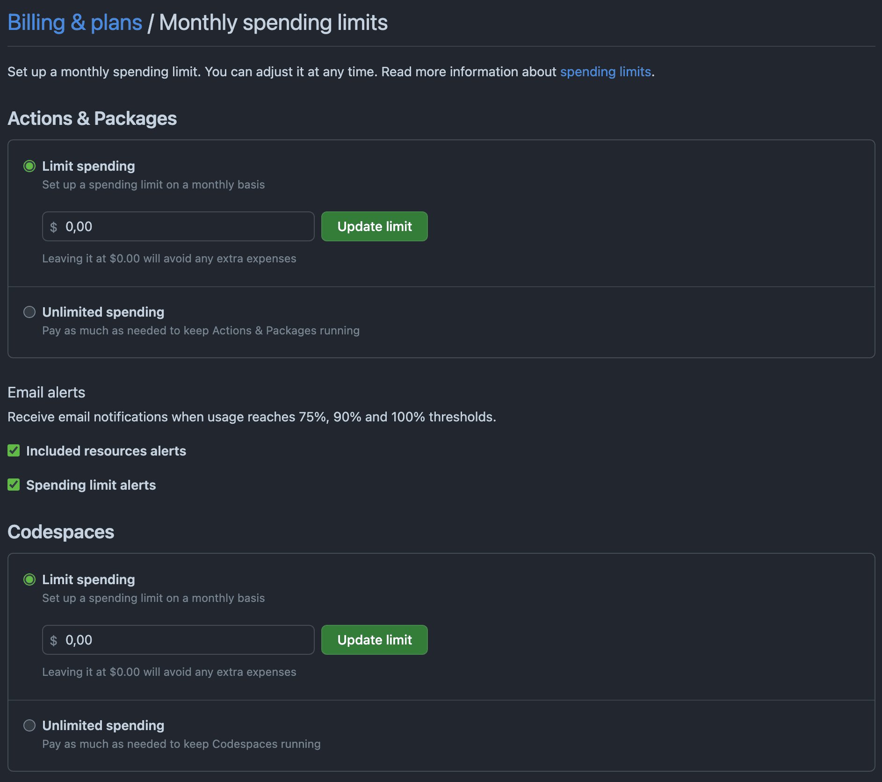
Task: Click Limit spending label in Codespaces section
Action: click(x=88, y=579)
